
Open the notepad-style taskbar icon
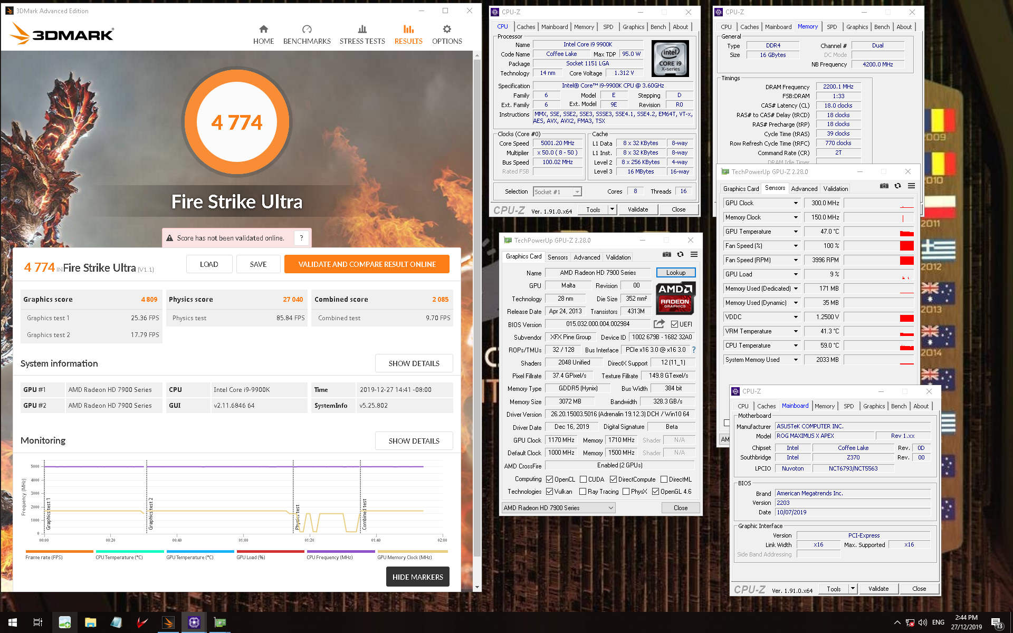116,622
